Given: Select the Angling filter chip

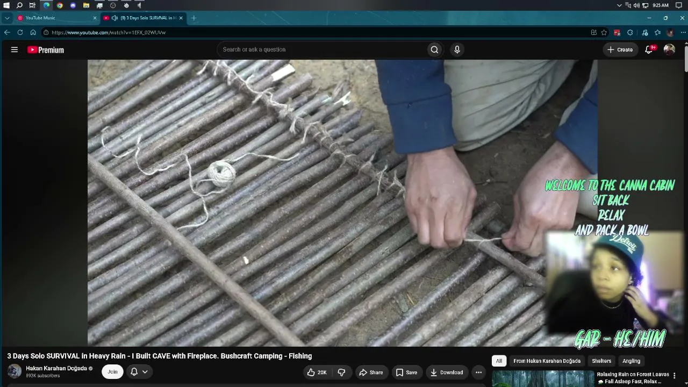Looking at the screenshot, I should (631, 361).
